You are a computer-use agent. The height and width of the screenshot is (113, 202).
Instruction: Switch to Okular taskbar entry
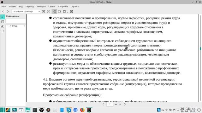89,110
